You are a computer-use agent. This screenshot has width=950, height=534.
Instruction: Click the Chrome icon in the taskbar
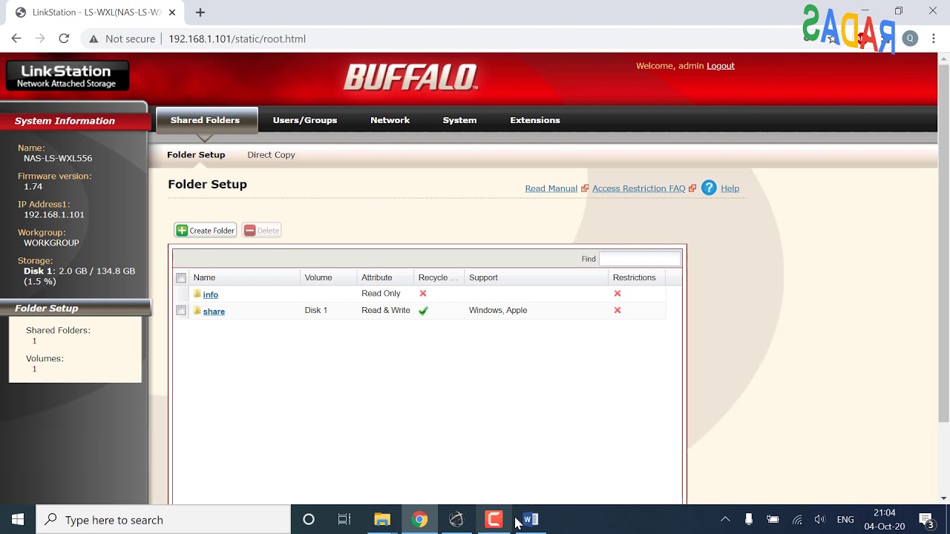point(420,520)
